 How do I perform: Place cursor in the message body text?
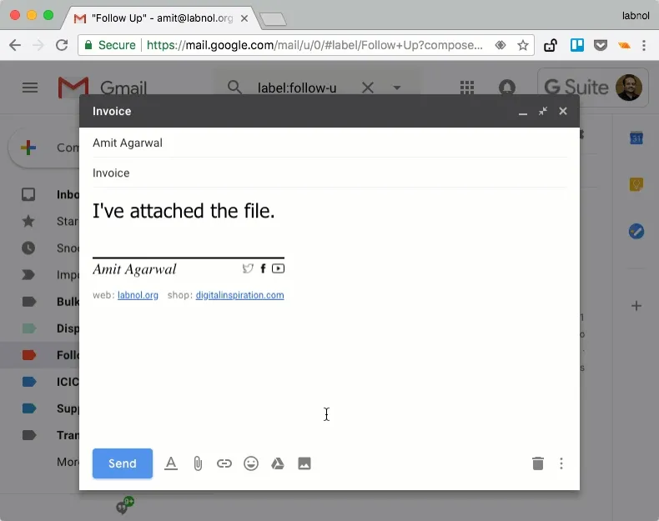184,211
